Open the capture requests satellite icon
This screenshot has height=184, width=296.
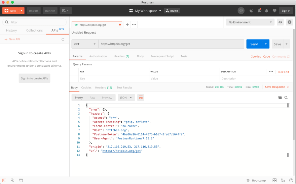tap(251, 11)
